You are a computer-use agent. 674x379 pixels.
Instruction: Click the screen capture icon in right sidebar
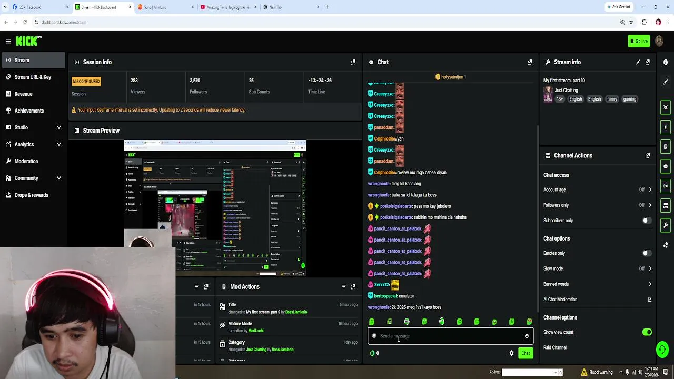(666, 107)
